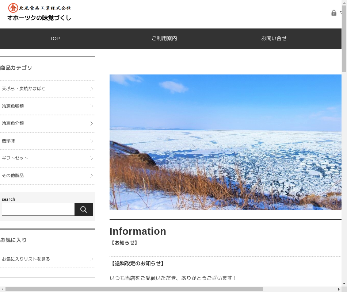The height and width of the screenshot is (292, 347).
Task: Select the 冷凍魚介類 category
Action: tap(13, 123)
